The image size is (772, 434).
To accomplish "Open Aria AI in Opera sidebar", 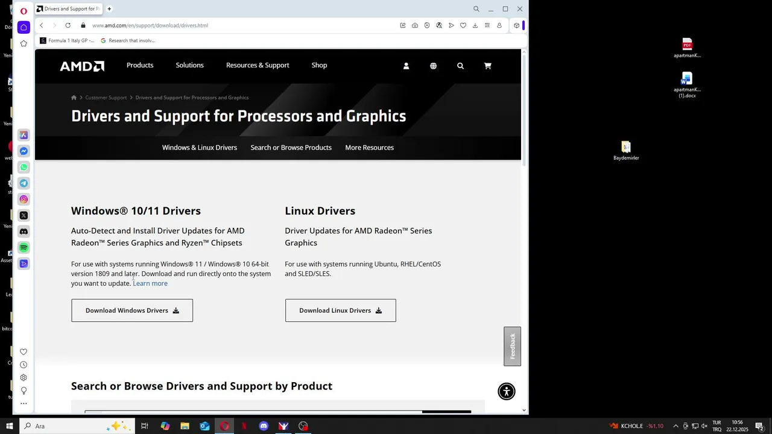I will click(24, 135).
